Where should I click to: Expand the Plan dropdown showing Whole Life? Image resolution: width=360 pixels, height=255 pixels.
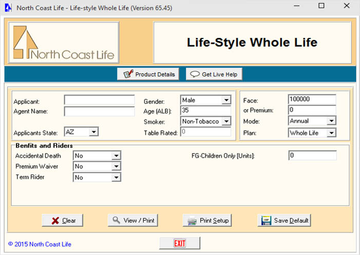[332, 133]
